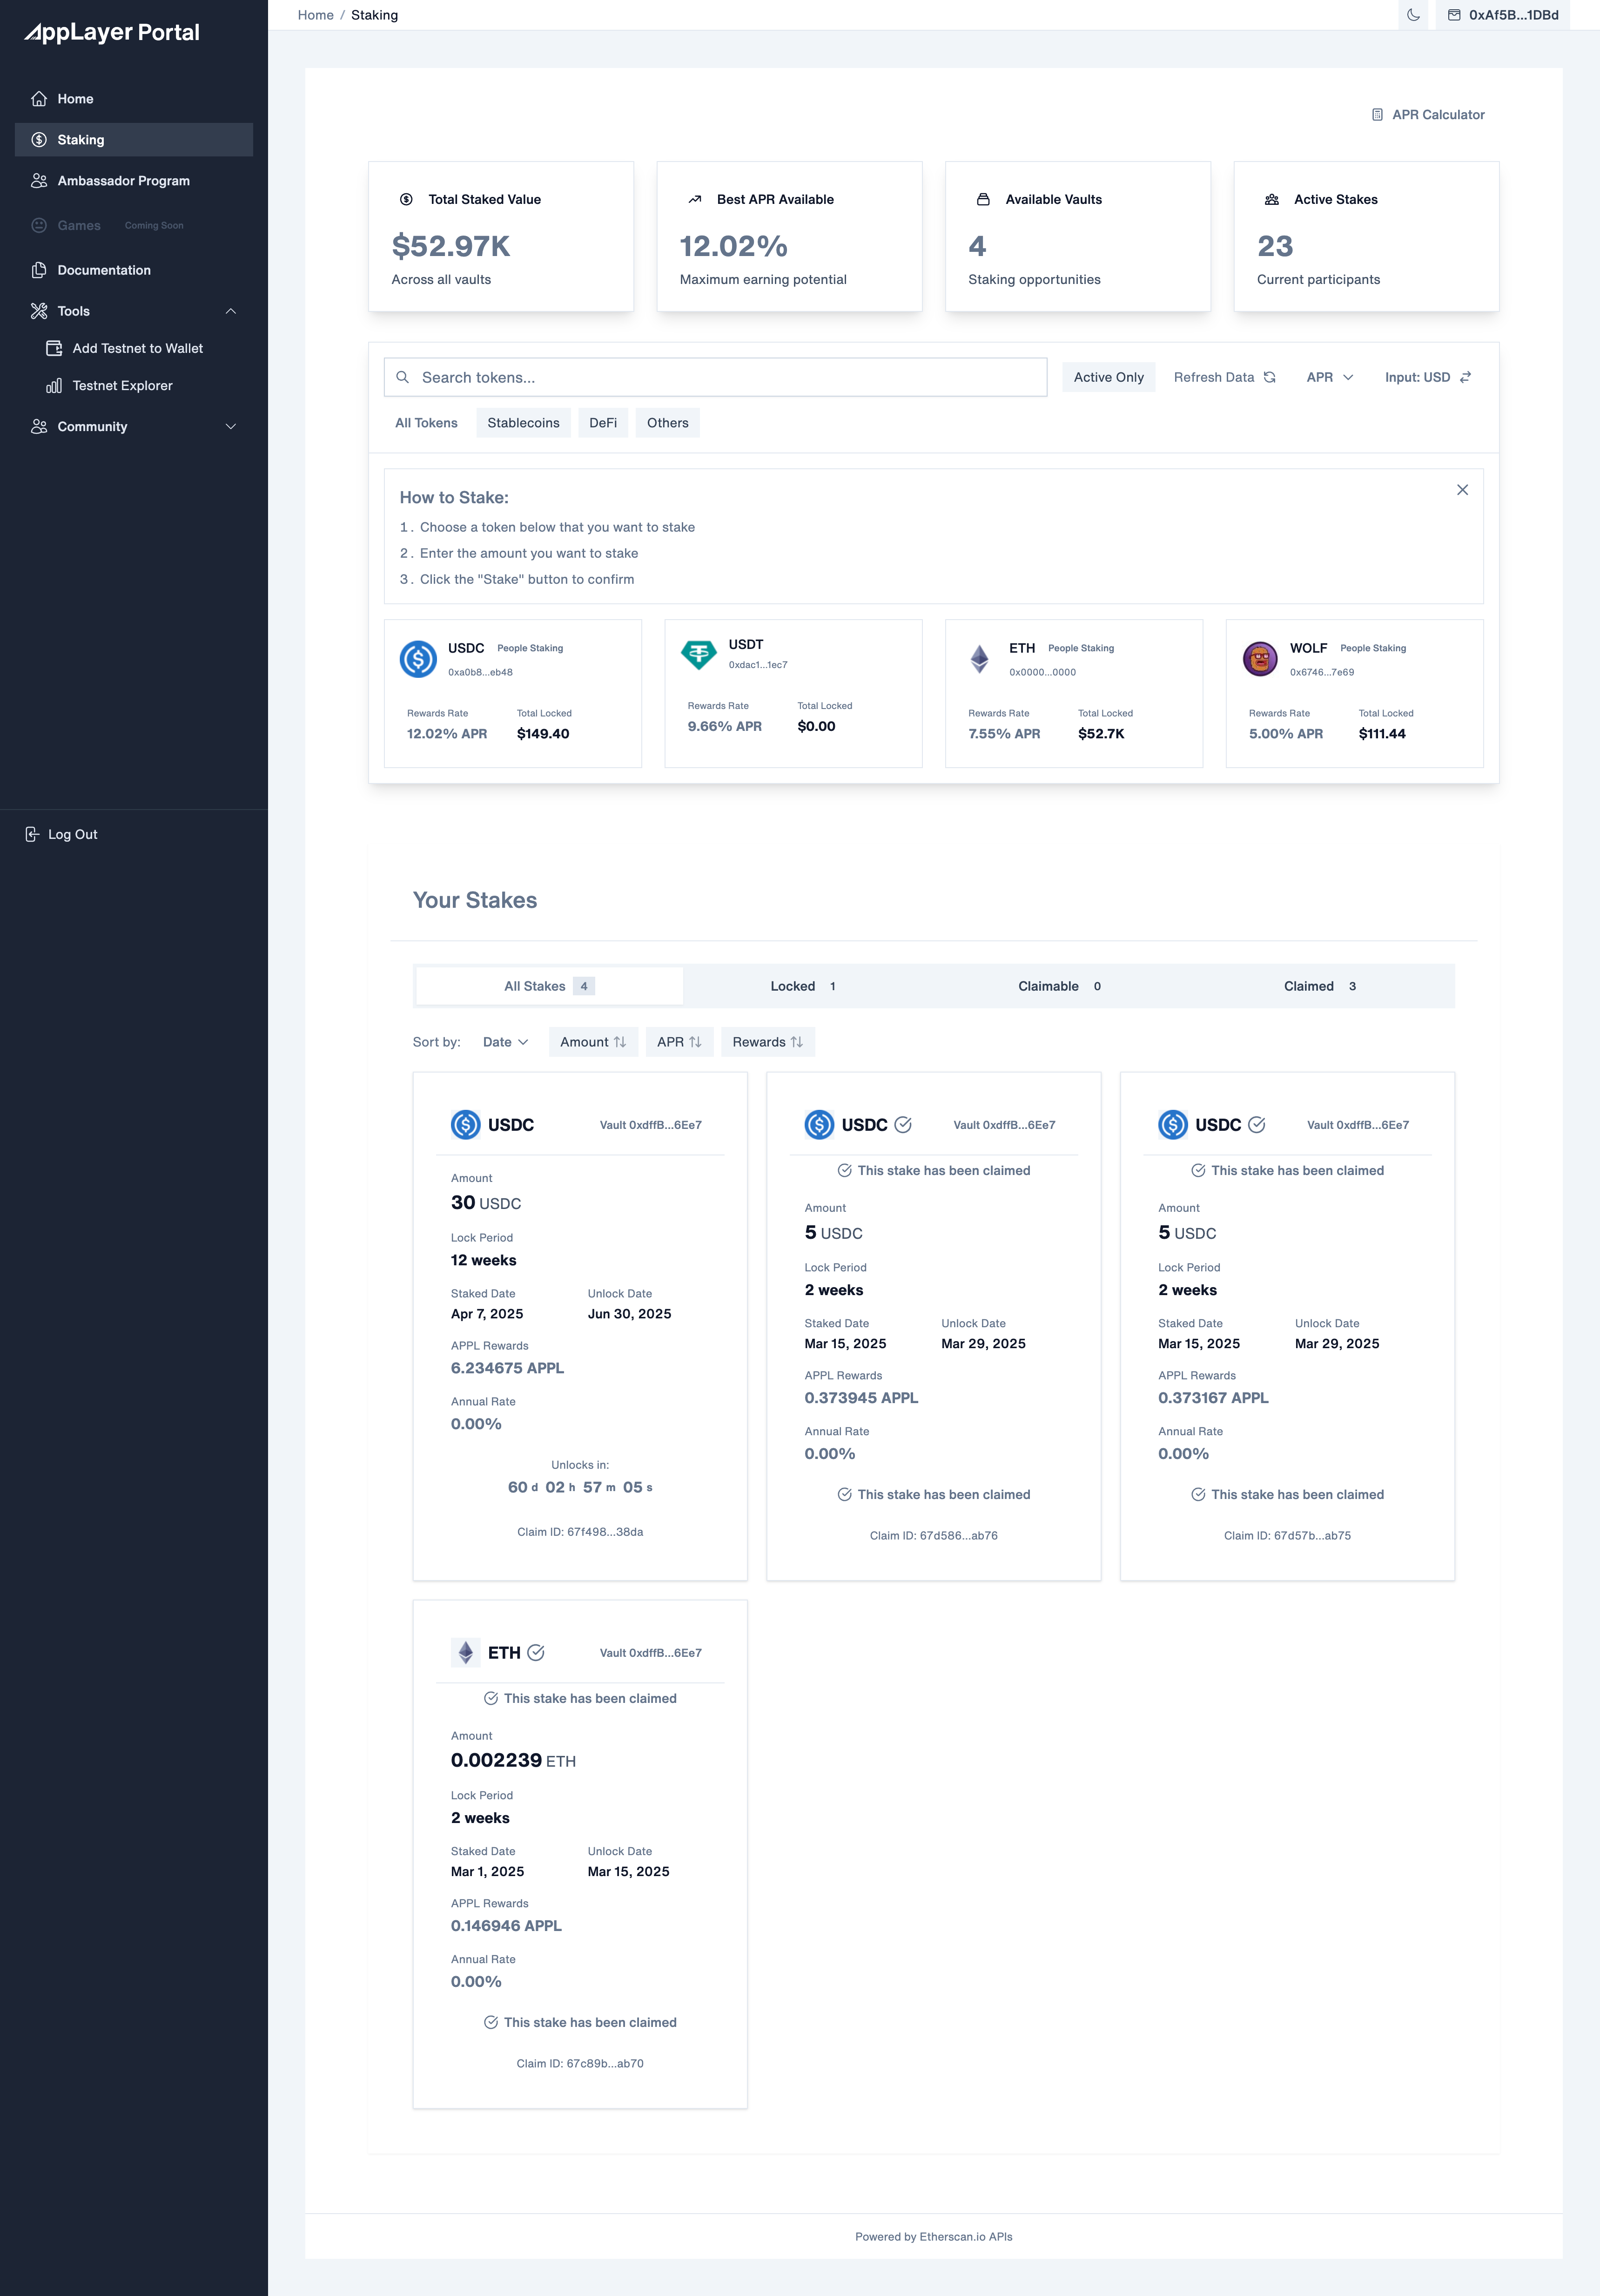Open Documentation from the sidebar

[x=134, y=270]
